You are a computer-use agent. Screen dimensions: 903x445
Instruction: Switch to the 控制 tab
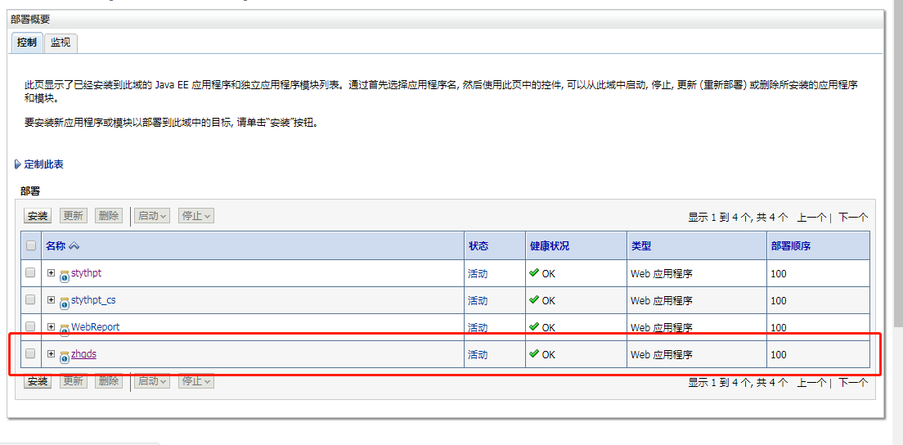coord(26,43)
